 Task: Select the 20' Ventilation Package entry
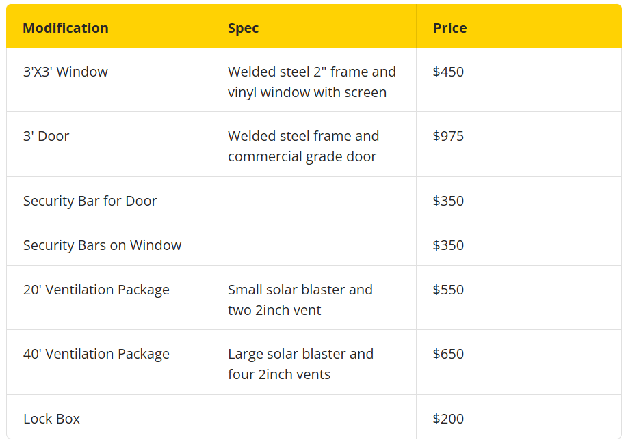click(96, 290)
